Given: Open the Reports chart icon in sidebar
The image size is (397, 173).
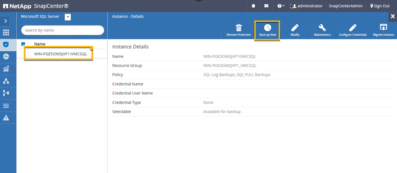Looking at the screenshot, I should click(6, 69).
